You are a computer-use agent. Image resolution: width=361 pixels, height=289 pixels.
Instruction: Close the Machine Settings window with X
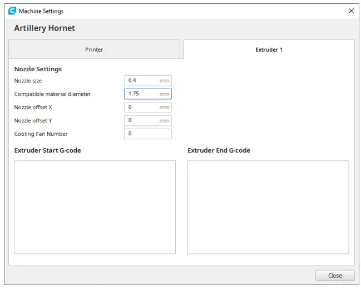[352, 11]
